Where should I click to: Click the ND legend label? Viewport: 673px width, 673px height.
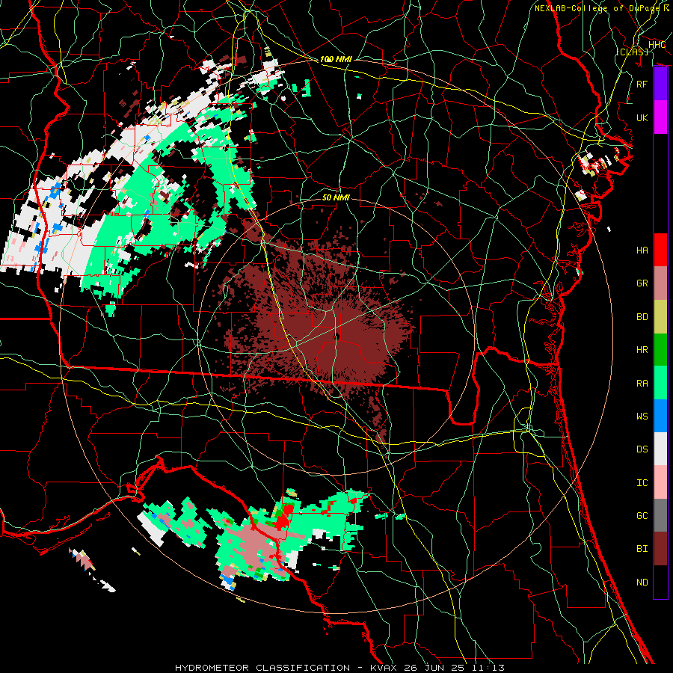[642, 583]
